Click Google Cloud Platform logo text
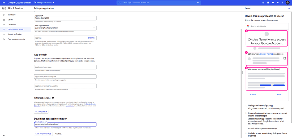 coord(19,3)
